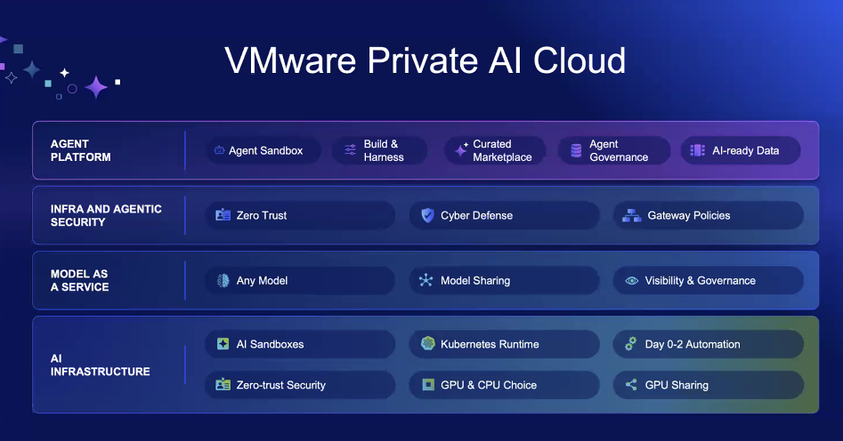Image resolution: width=843 pixels, height=441 pixels.
Task: Select the Visibility & Governance label
Action: click(700, 280)
